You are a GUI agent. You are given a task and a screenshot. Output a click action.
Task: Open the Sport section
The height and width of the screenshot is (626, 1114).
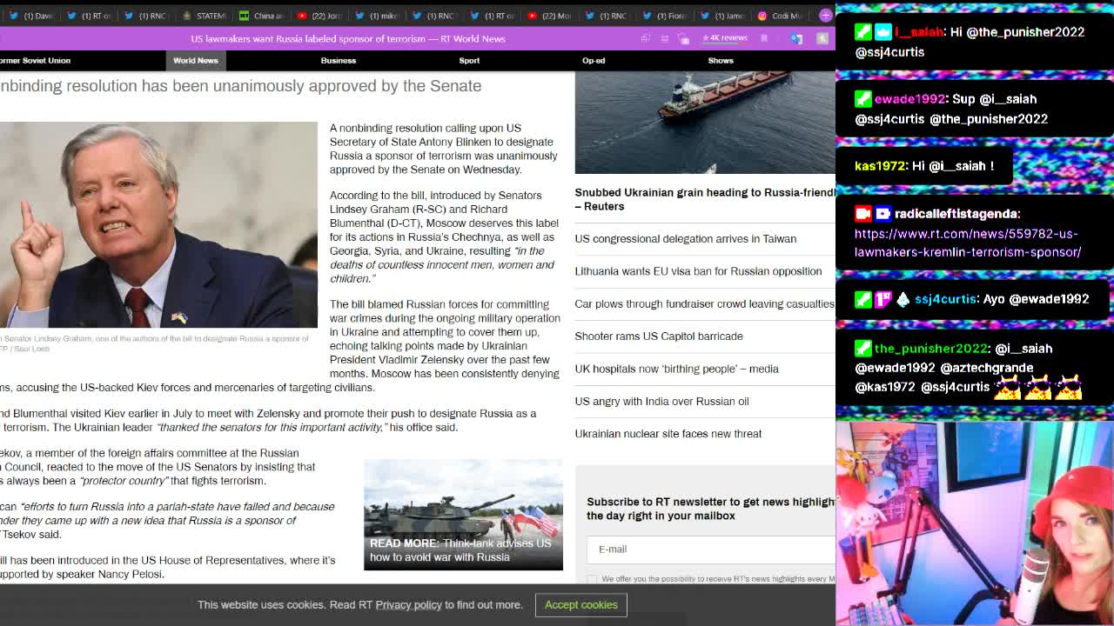[469, 60]
